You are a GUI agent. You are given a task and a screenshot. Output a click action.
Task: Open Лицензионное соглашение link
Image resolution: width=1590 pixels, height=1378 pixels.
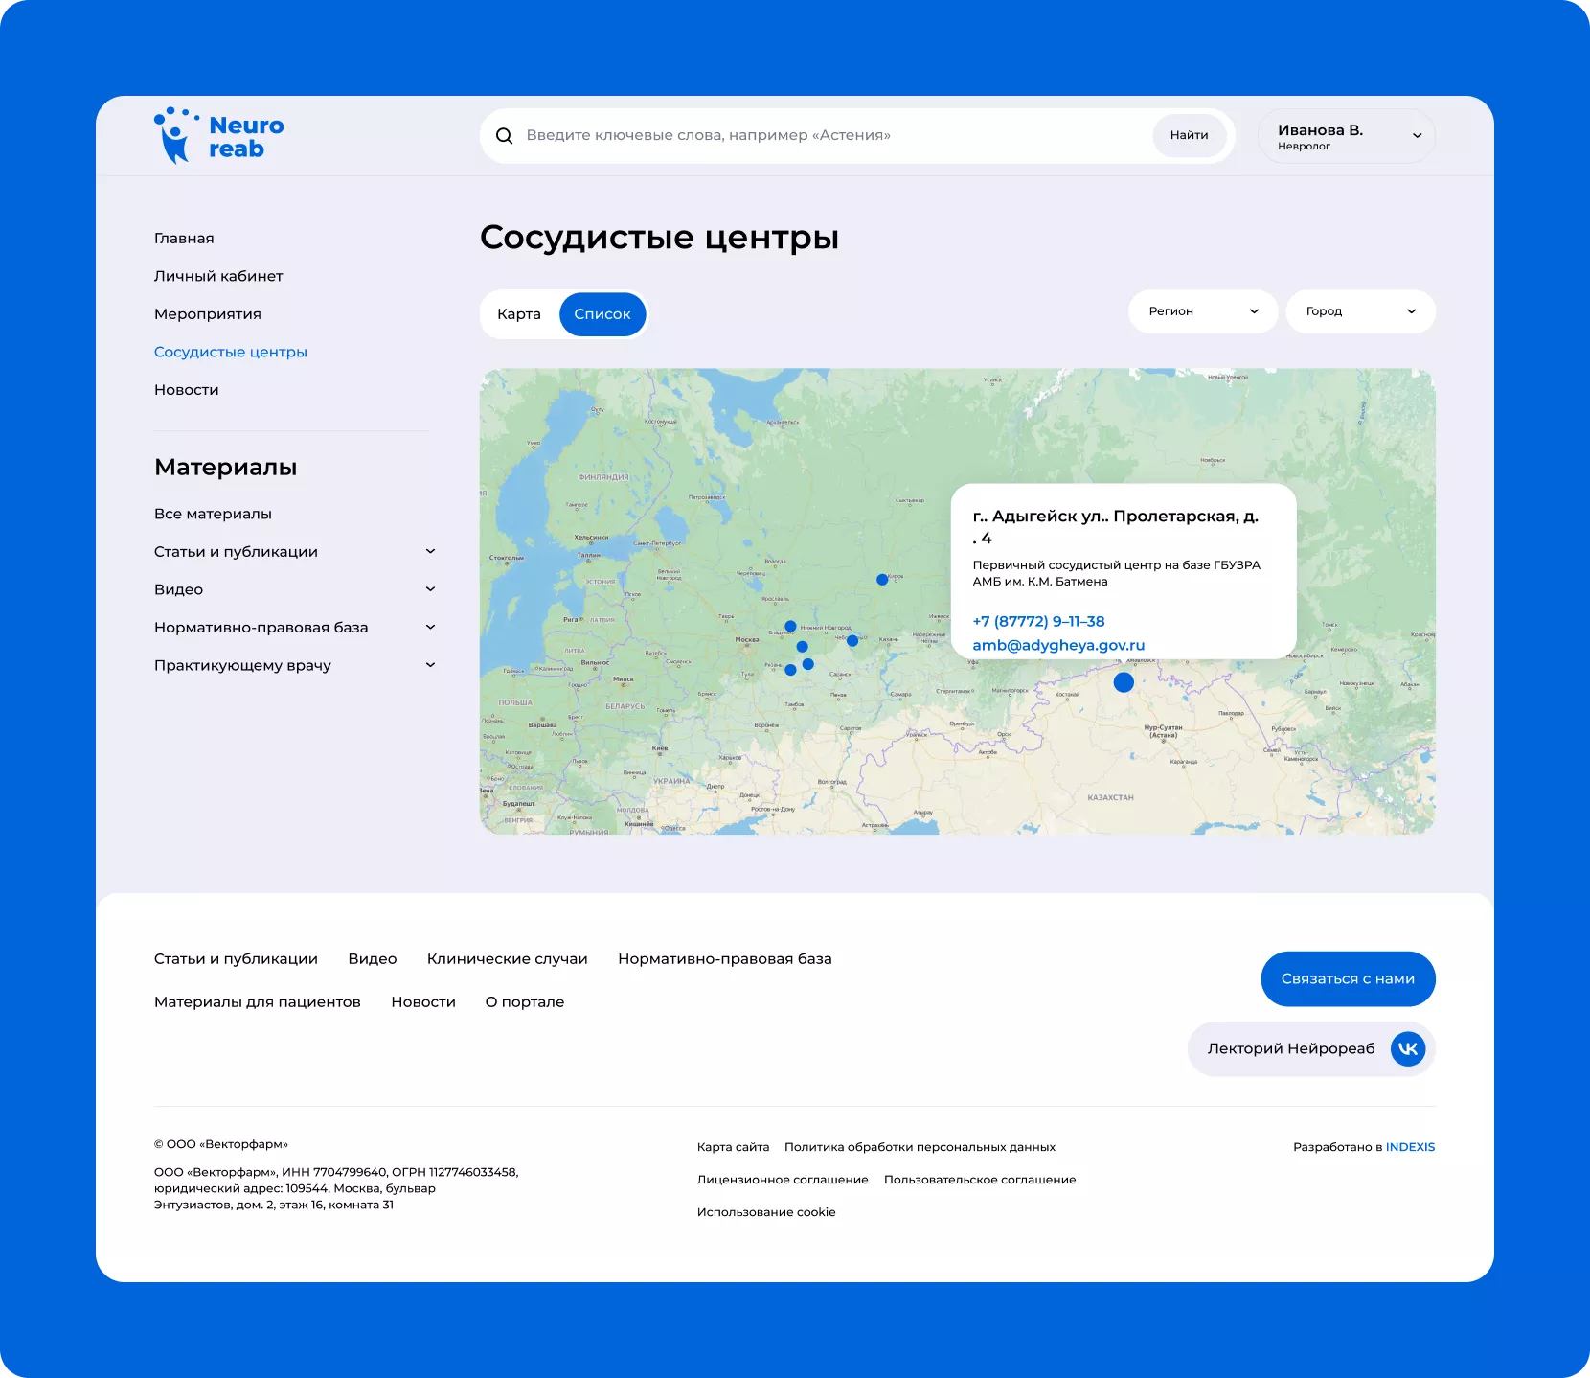click(783, 1180)
